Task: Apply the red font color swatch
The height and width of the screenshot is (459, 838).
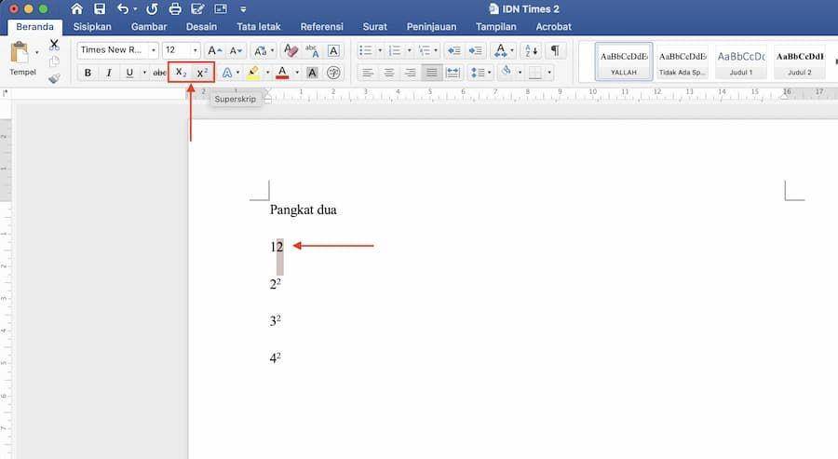Action: point(282,73)
